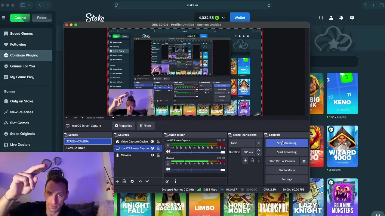Move the selected source down
This screenshot has width=385, height=216.
[147, 181]
